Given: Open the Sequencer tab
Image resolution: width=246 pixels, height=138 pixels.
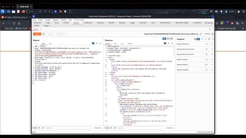Looking at the screenshot, I should point(100,23).
